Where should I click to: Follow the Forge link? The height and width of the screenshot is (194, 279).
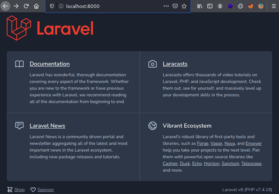tap(203, 143)
